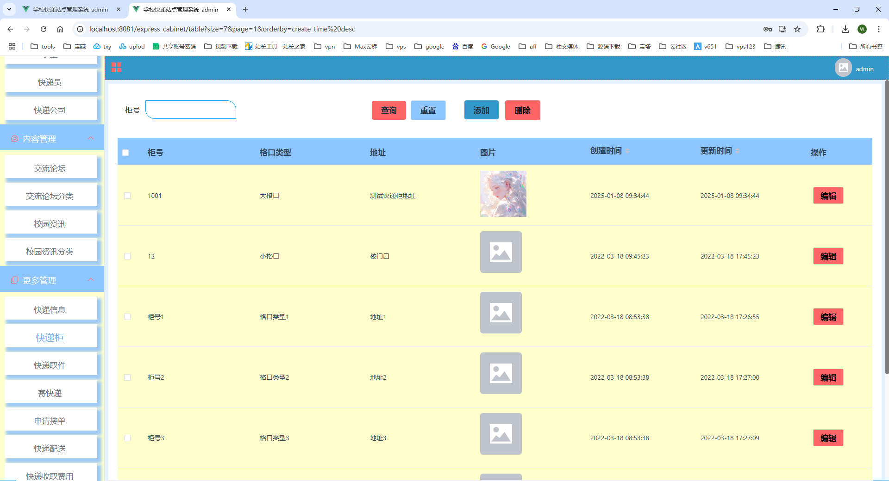Check the row for 柜号2
The height and width of the screenshot is (481, 889).
127,377
